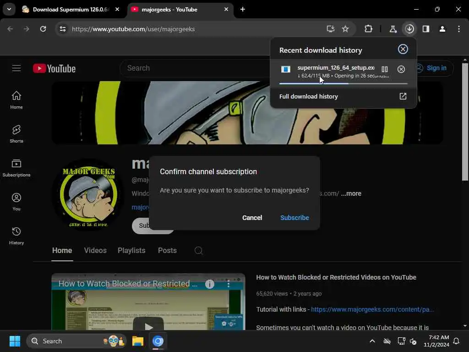The image size is (469, 352).
Task: Install app icon in address bar
Action: coord(331,29)
